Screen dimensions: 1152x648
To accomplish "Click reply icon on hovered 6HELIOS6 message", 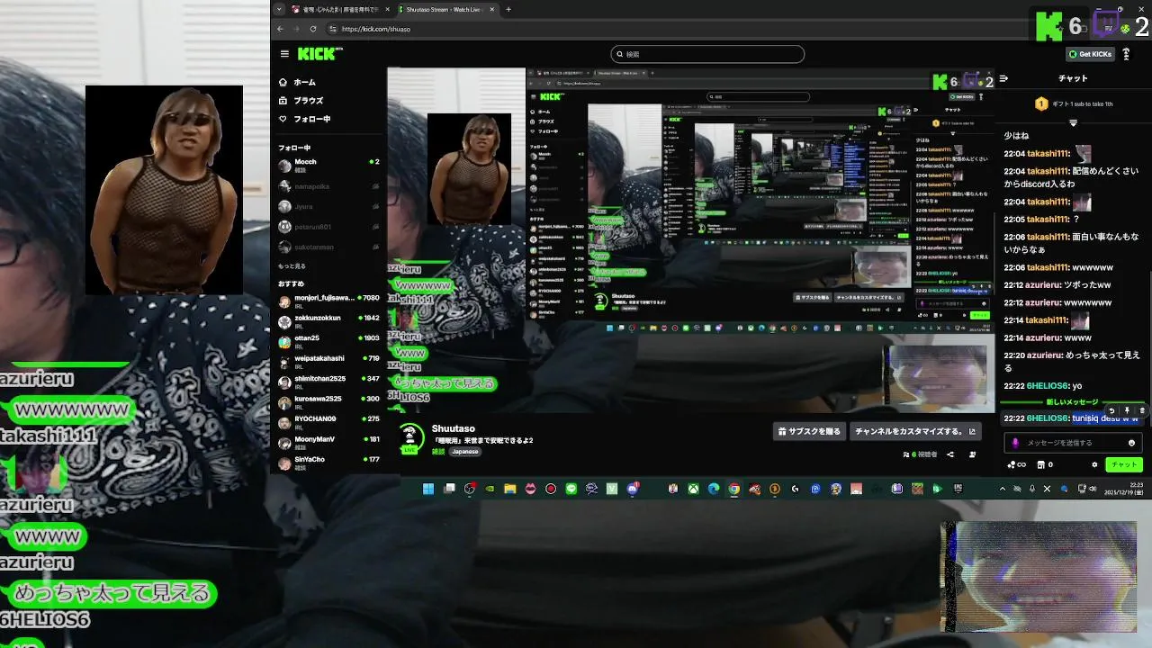I will point(1111,410).
